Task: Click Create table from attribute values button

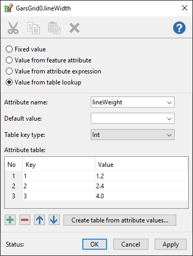Action: pyautogui.click(x=120, y=220)
